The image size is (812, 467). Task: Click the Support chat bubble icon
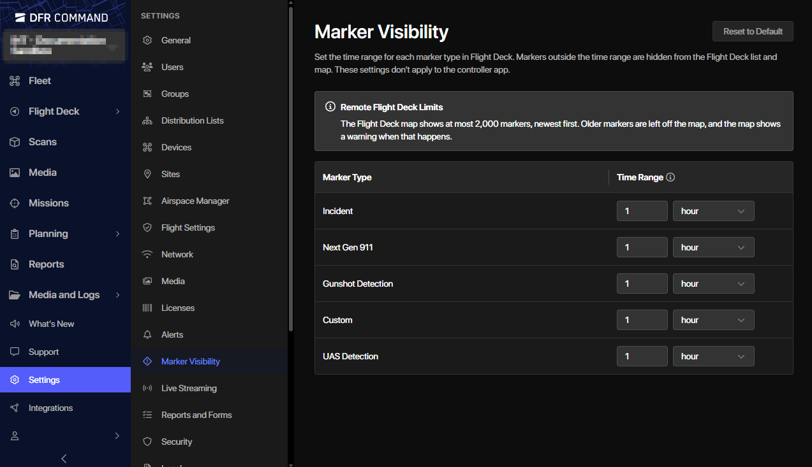[15, 352]
